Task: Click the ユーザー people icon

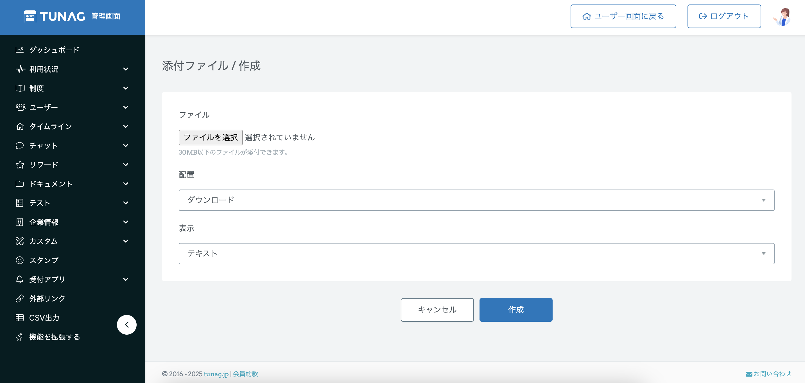Action: click(x=20, y=107)
